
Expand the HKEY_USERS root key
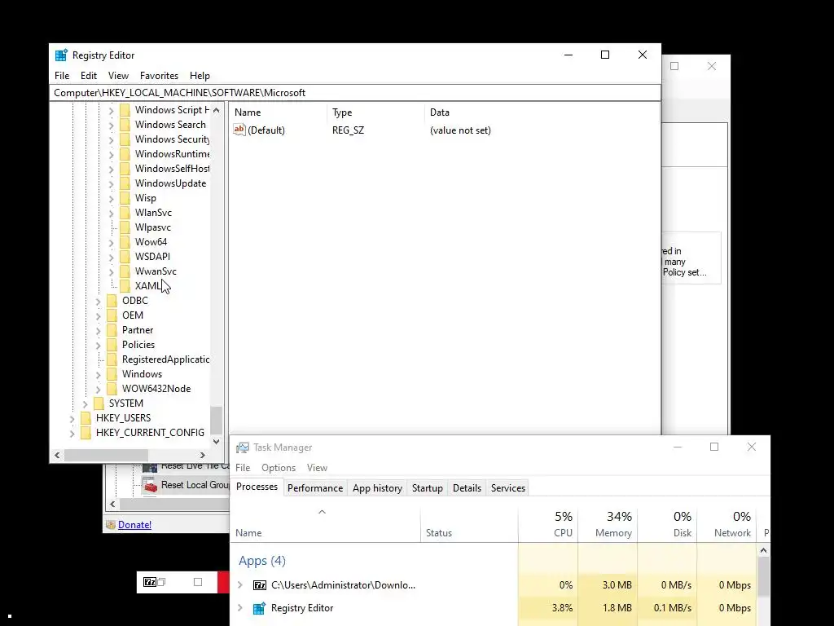coord(72,418)
